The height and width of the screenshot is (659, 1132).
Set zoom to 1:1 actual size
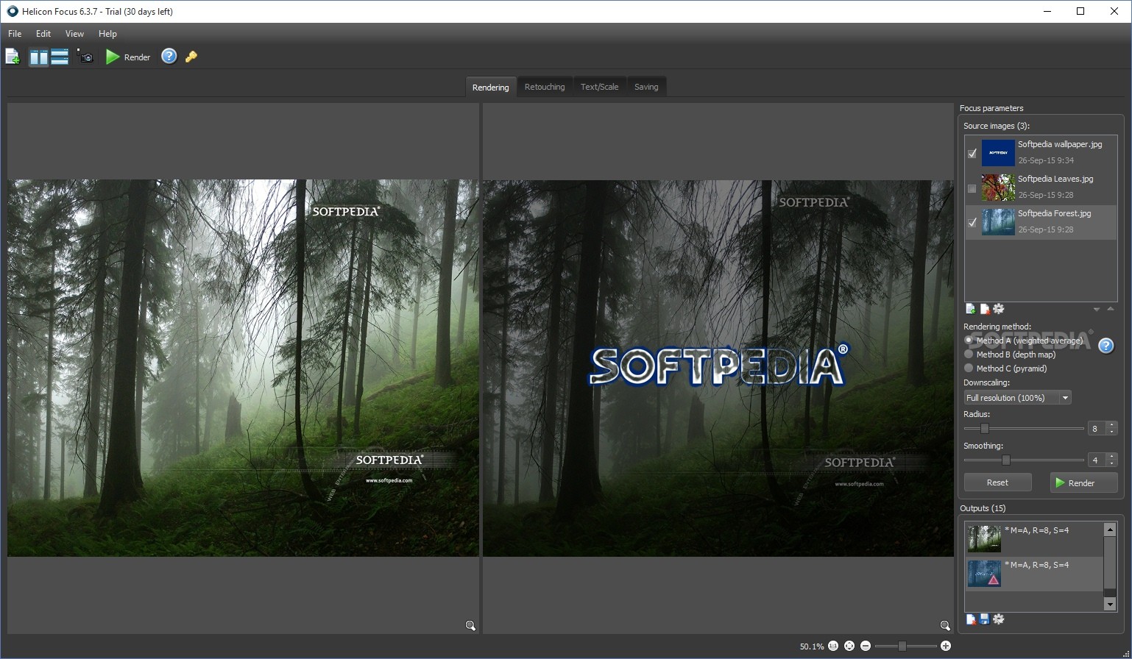(x=833, y=646)
